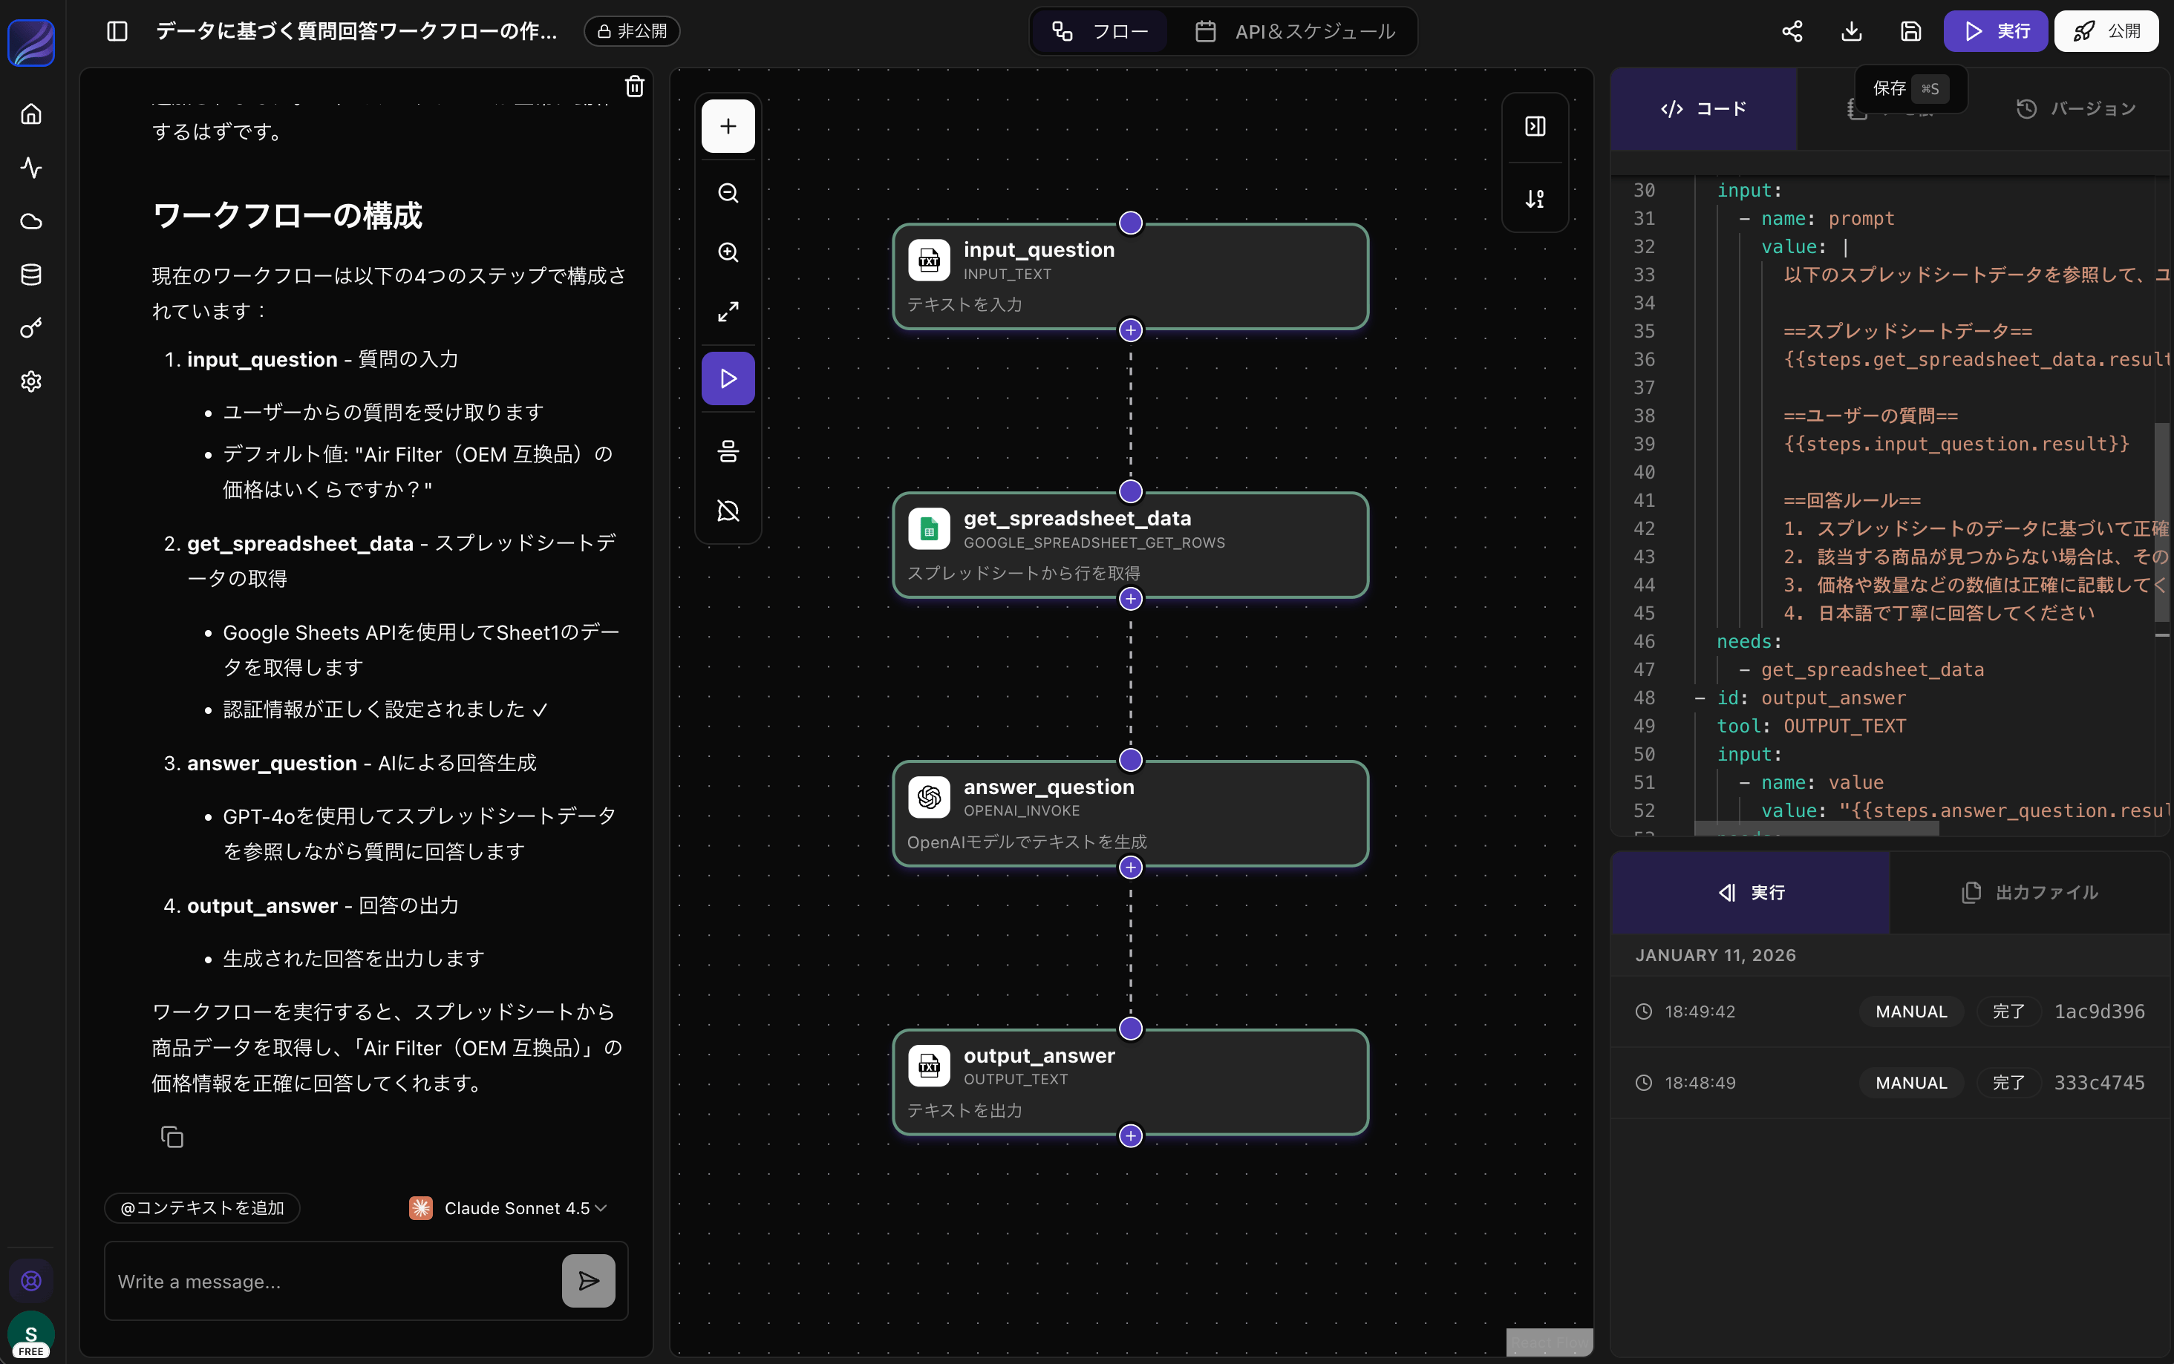Screen dimensions: 2174x1364
Task: Fit the canvas with expand arrows icon
Action: tap(728, 312)
